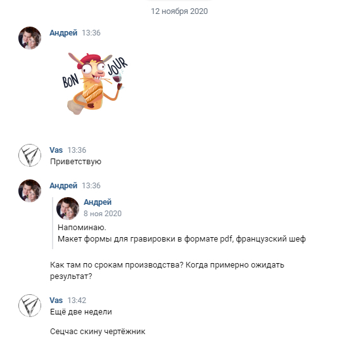Open Андрей's avatar on the sticker message
This screenshot has width=344, height=343.
coord(30,38)
